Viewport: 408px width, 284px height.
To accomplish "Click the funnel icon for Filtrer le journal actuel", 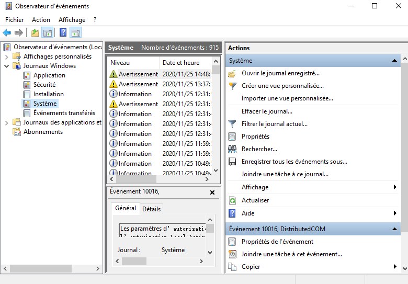I will tap(233, 124).
